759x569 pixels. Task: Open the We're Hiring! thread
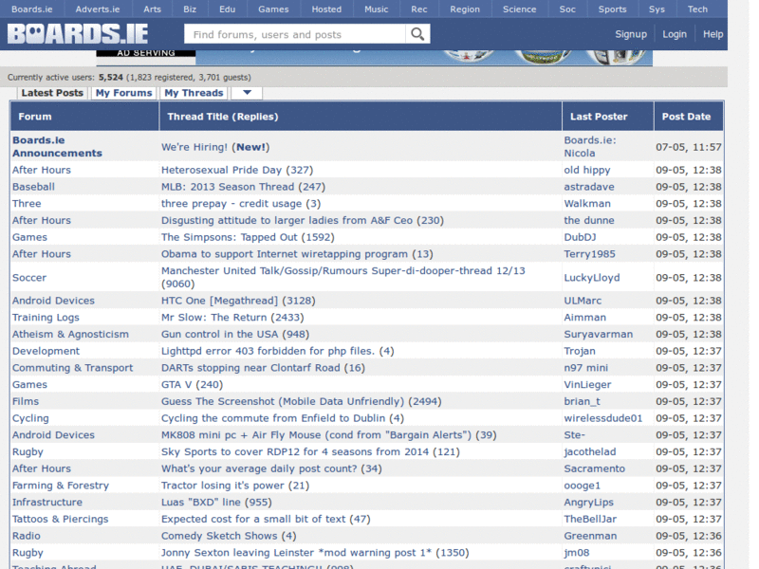click(x=194, y=147)
